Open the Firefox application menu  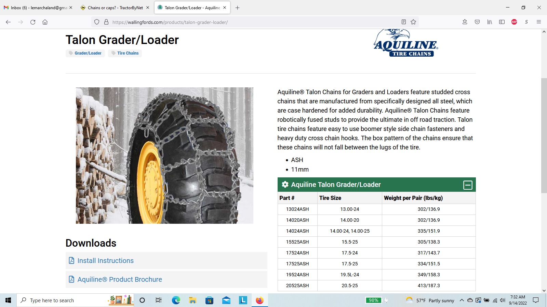pyautogui.click(x=539, y=22)
